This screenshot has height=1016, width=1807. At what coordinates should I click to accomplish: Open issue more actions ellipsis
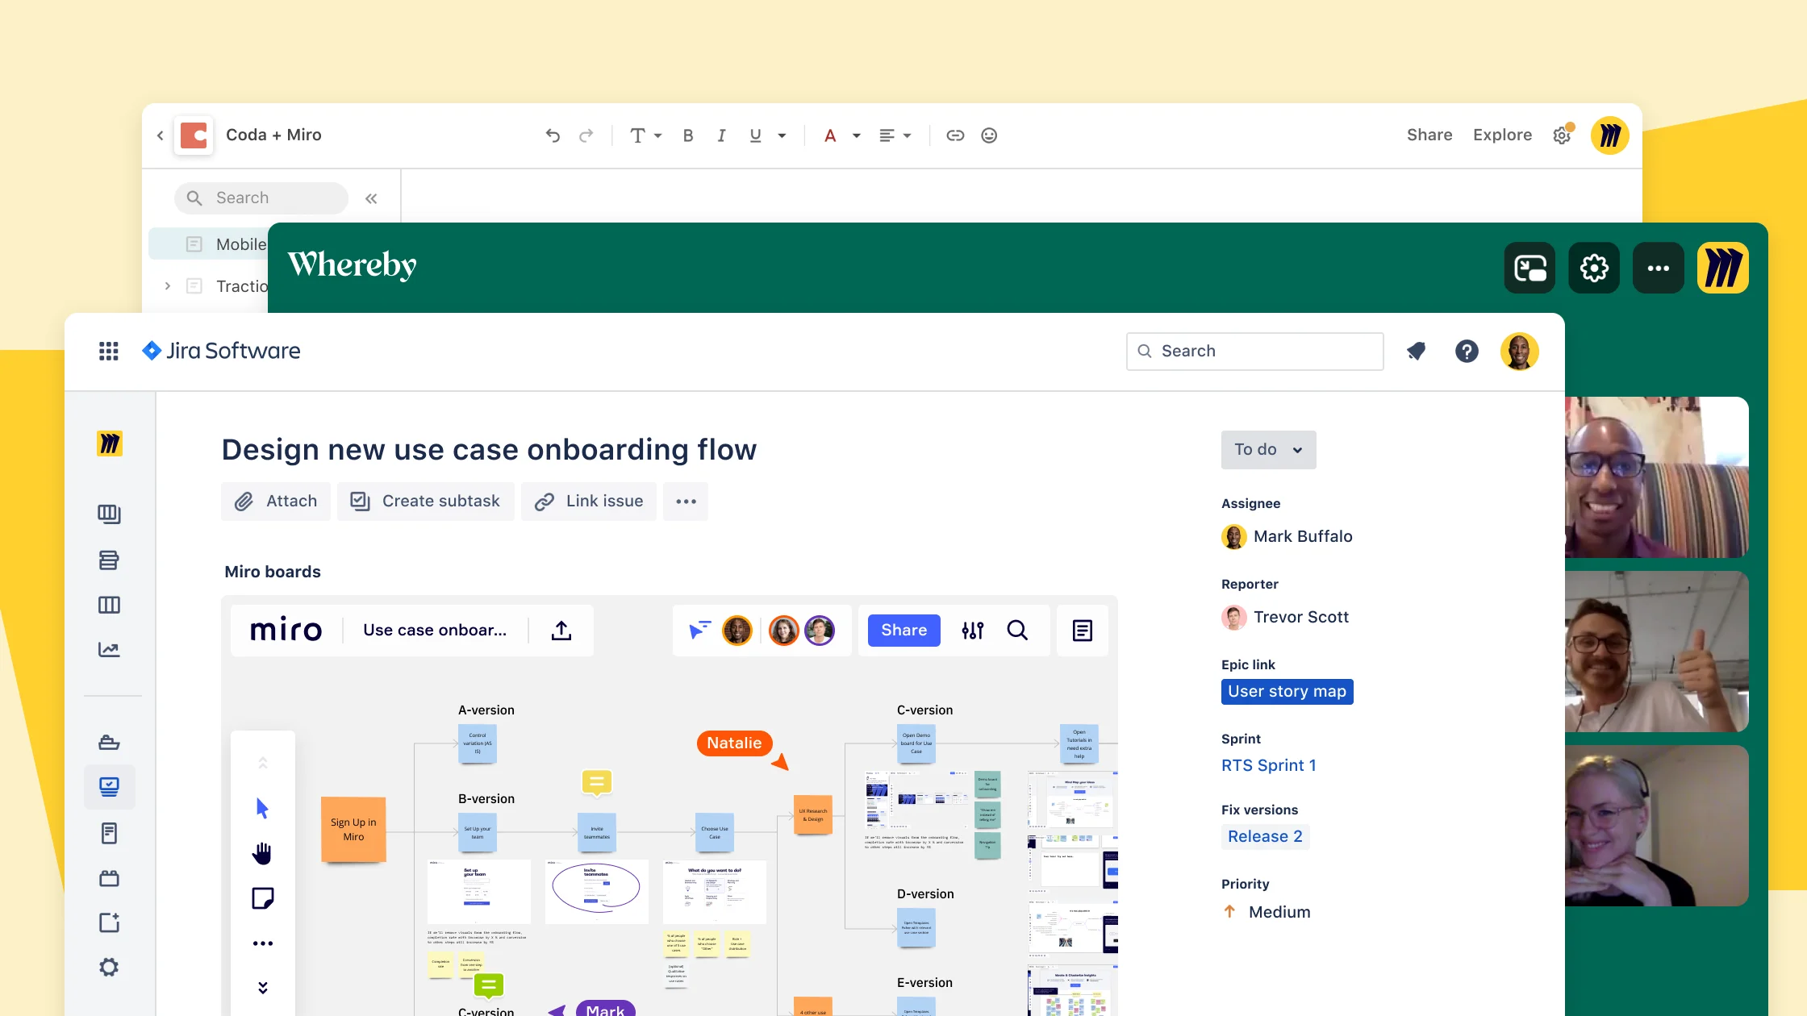pos(686,502)
